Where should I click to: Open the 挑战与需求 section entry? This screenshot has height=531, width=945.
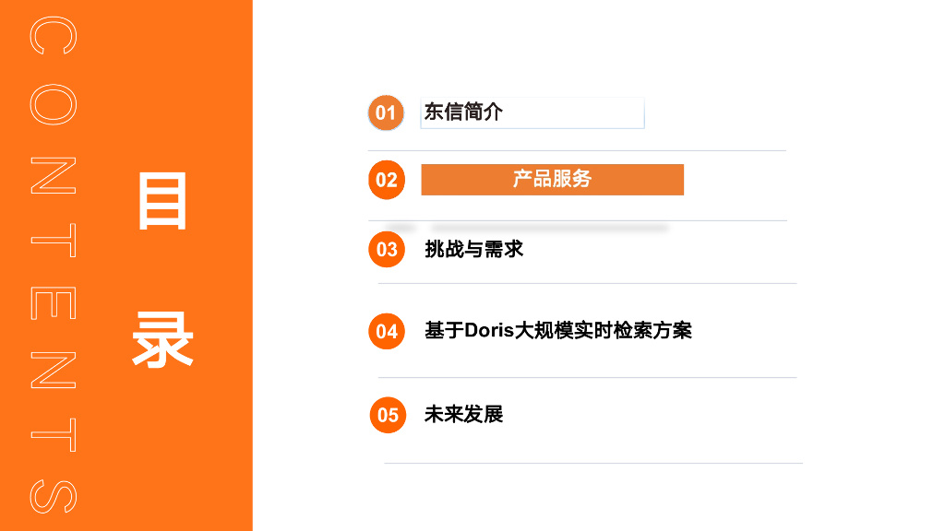click(473, 249)
